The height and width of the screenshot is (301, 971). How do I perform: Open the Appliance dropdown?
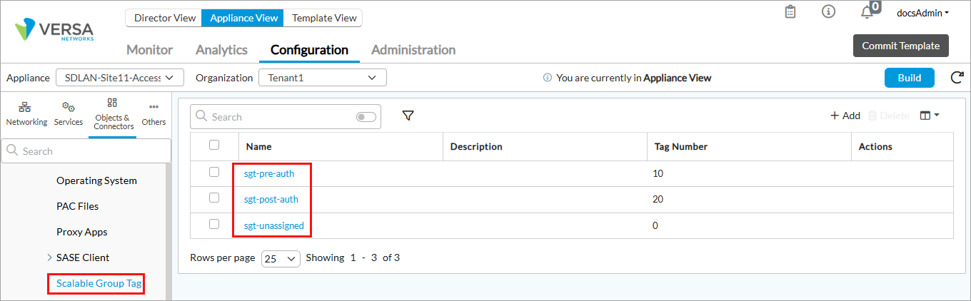[120, 78]
